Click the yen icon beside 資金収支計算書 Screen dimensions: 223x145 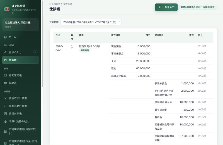(x=5, y=98)
